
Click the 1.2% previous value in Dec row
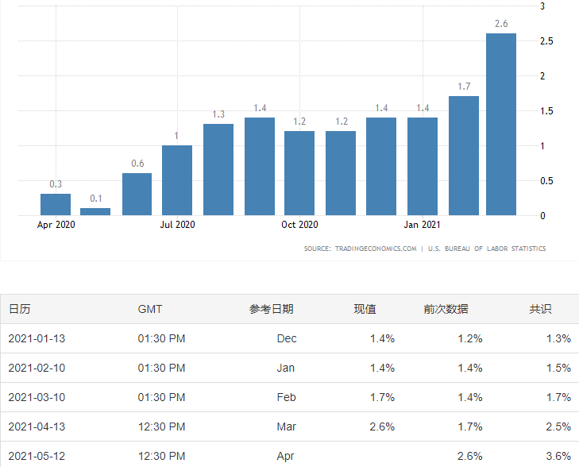click(x=470, y=338)
